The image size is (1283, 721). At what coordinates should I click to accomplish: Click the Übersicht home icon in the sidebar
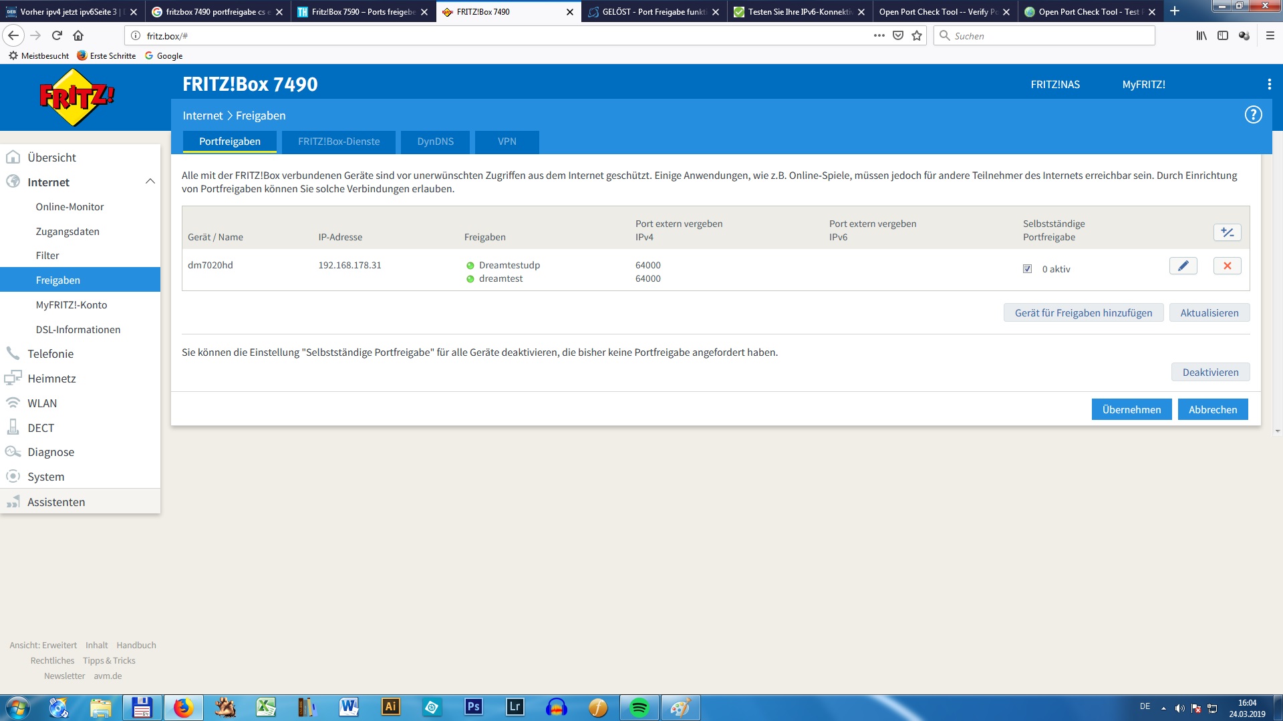(x=13, y=158)
